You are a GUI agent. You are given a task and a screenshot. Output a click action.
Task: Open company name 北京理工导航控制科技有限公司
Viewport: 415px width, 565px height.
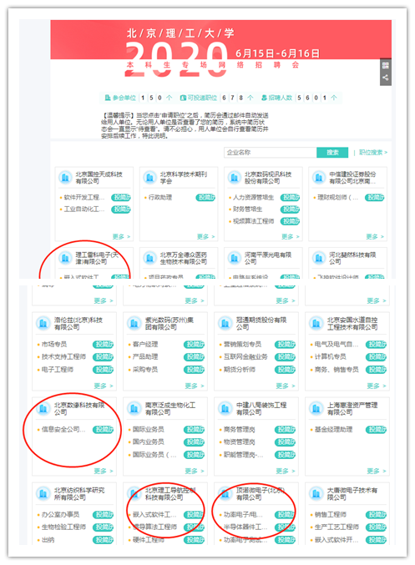tap(170, 494)
